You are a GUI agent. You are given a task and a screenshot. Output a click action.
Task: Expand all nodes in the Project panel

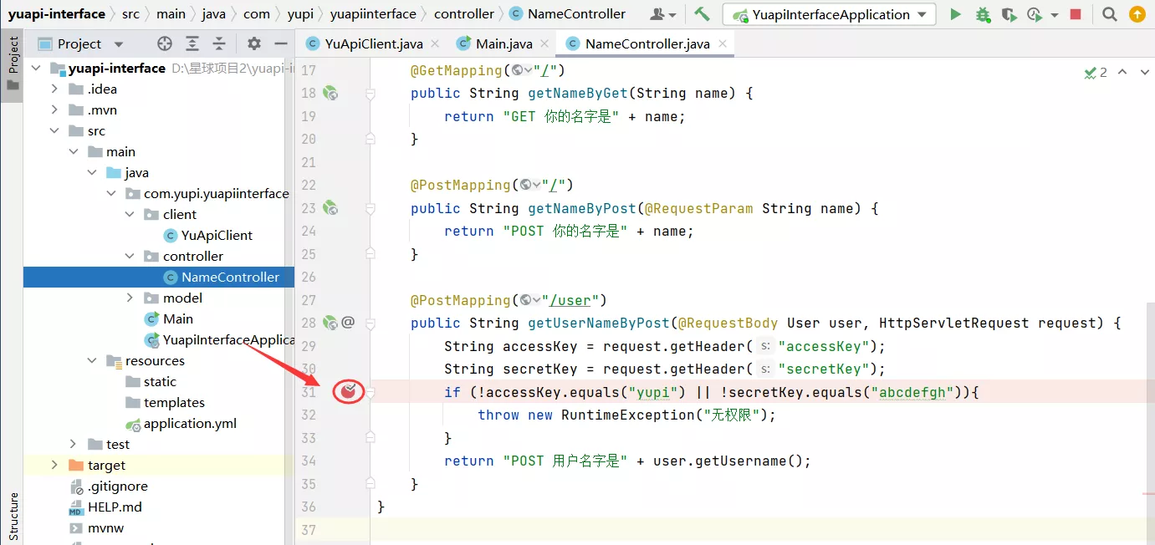pos(192,43)
